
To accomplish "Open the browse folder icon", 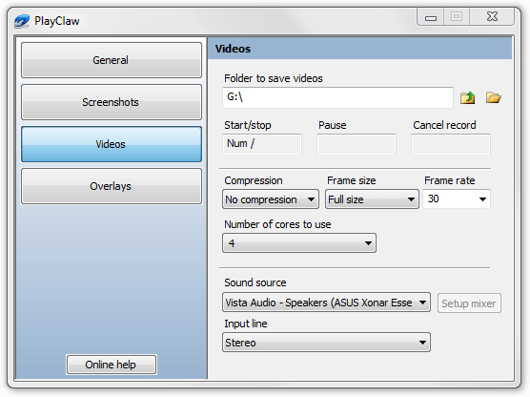I will [x=493, y=97].
